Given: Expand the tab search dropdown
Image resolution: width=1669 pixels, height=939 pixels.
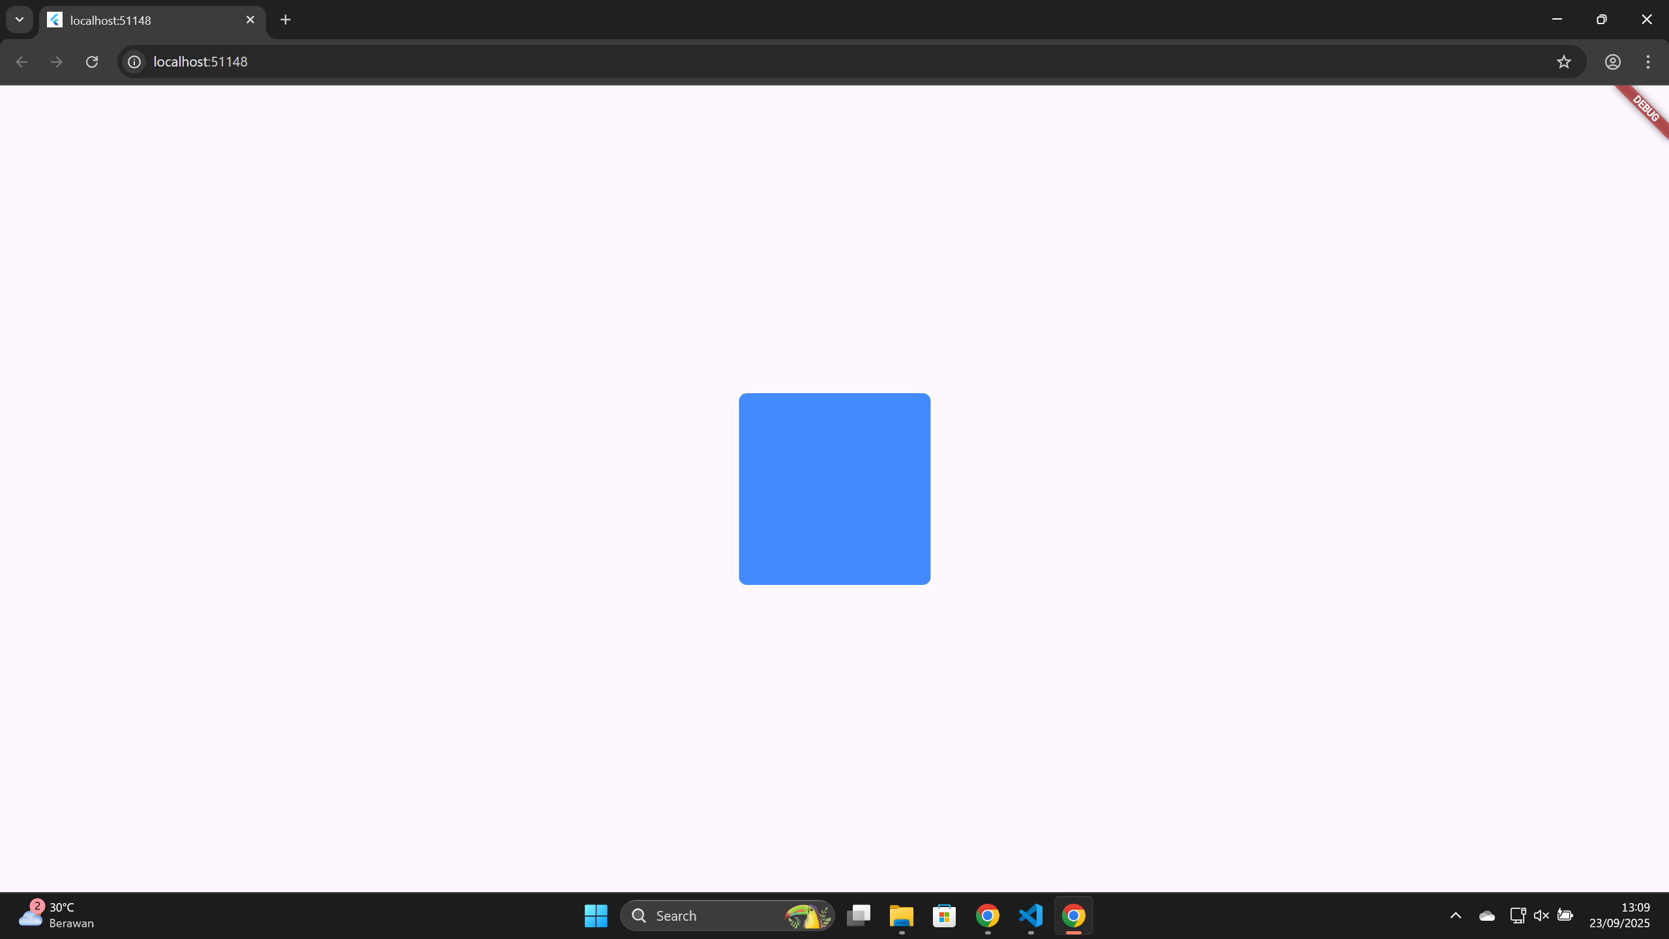Looking at the screenshot, I should coord(20,20).
